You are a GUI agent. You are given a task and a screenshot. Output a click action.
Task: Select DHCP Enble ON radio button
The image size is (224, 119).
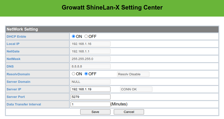73,36
